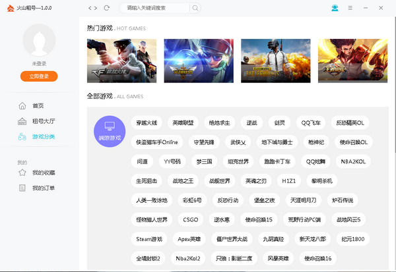The image size is (396, 272).
Task: Click the 我的收藏 star icon
Action: point(22,173)
